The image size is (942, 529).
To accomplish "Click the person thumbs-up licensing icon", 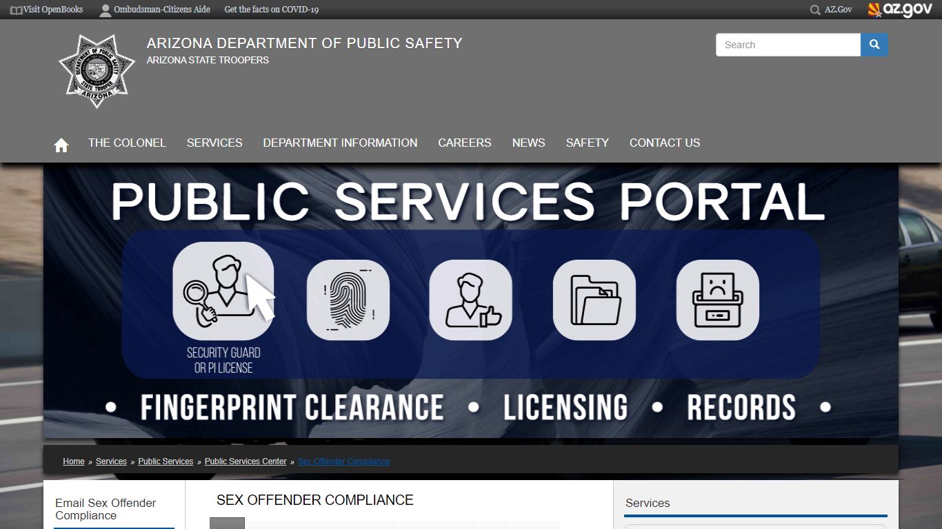I will [471, 300].
